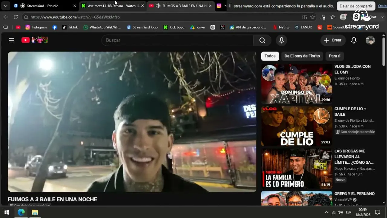Screen dimensions: 387x218
Task: Open the favorites list toolbar icon
Action: [333, 17]
